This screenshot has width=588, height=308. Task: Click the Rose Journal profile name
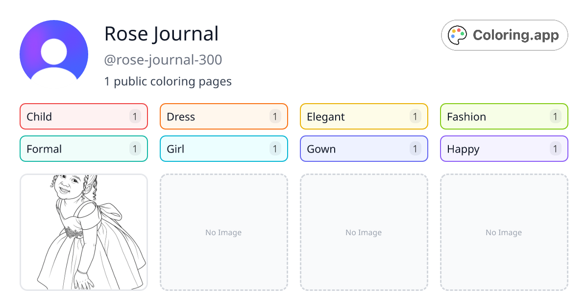(x=161, y=34)
